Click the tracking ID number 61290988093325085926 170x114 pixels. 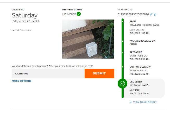tap(133, 14)
